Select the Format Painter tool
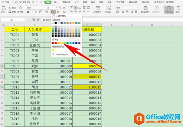Screen dimensions: 183x127 pos(20,10)
